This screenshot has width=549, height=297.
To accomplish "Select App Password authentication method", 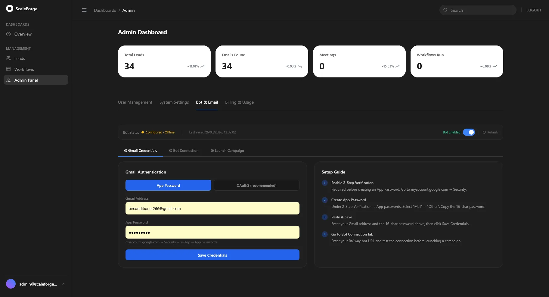I will click(x=168, y=185).
